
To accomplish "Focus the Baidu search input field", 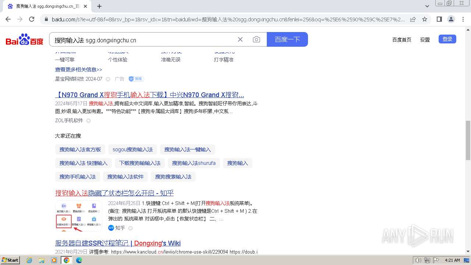I will (144, 40).
